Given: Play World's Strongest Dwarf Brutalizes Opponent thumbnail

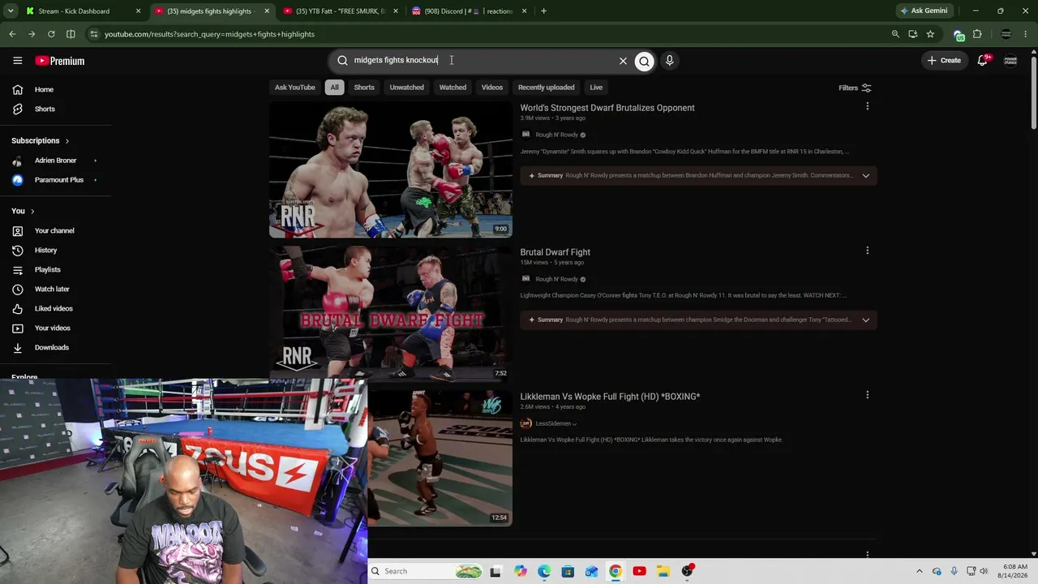Looking at the screenshot, I should [391, 170].
